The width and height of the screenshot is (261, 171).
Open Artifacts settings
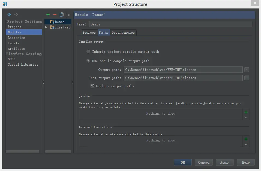16,49
